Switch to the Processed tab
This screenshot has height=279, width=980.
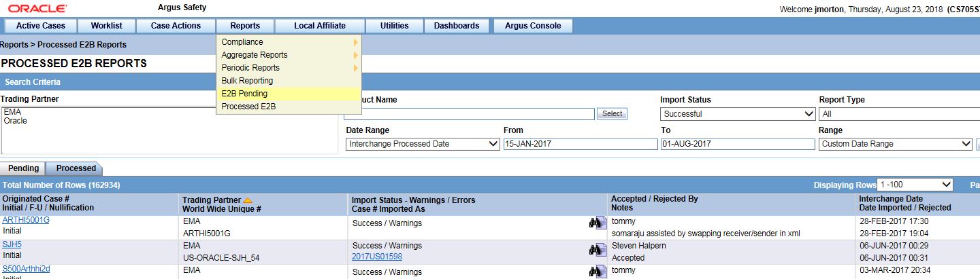click(76, 168)
